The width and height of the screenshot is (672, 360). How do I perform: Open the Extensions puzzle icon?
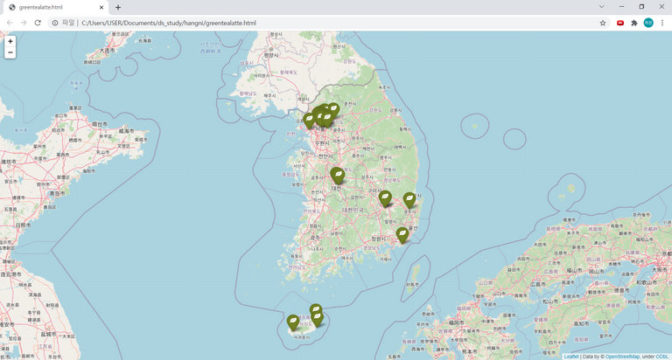tap(634, 23)
